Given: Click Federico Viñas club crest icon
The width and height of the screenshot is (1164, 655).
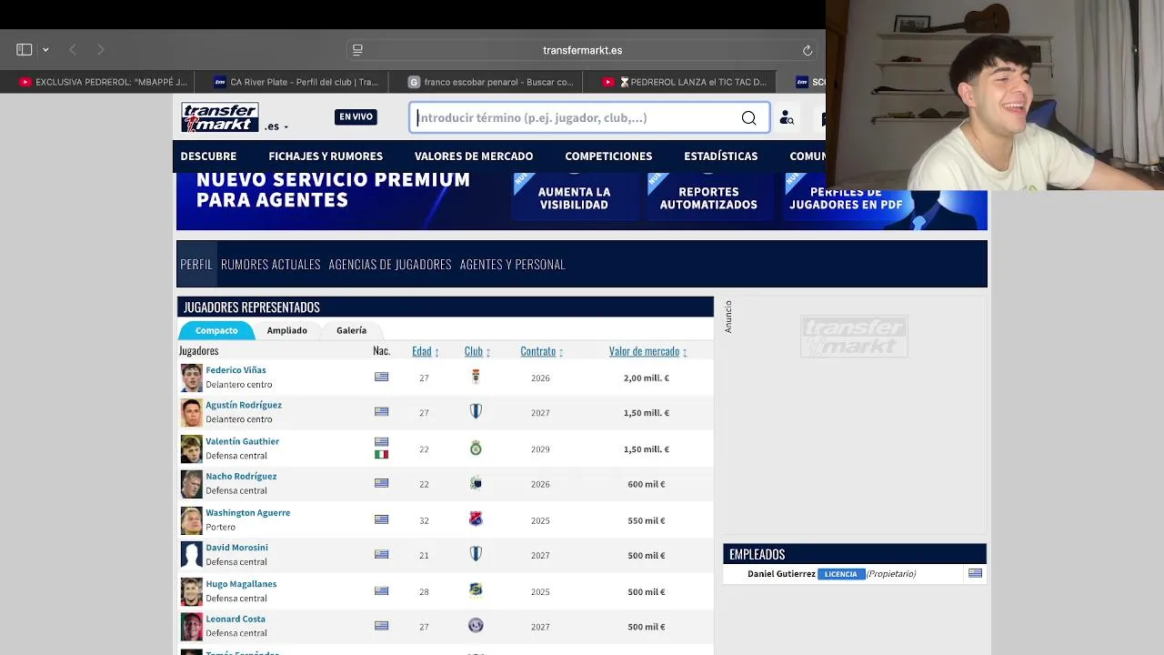Looking at the screenshot, I should coord(476,377).
